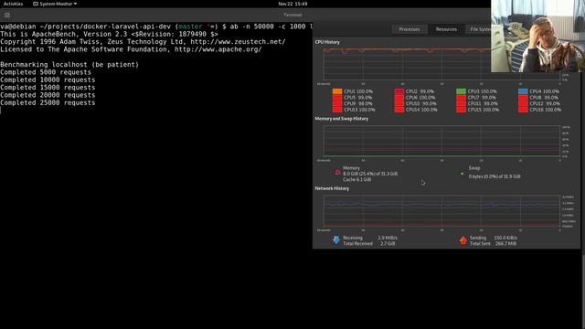Click the Swap color indicator icon
The width and height of the screenshot is (585, 329).
[x=463, y=174]
